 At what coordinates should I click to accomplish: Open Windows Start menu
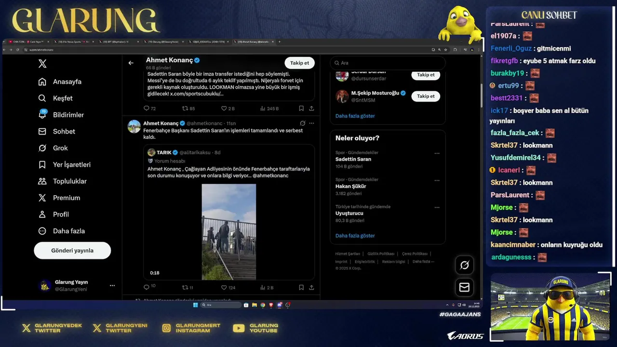pos(196,305)
